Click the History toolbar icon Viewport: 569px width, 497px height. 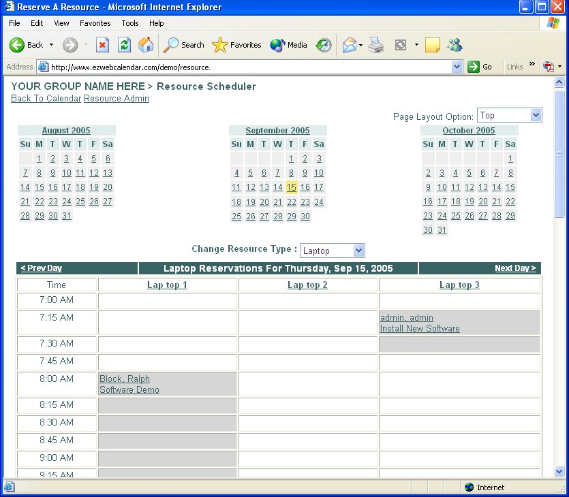coord(324,45)
